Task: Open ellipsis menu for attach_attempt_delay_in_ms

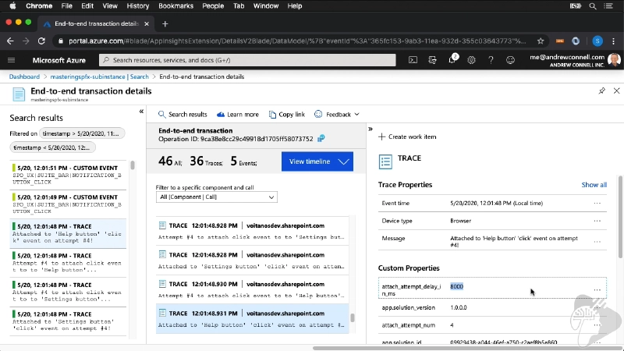Action: [x=597, y=289]
